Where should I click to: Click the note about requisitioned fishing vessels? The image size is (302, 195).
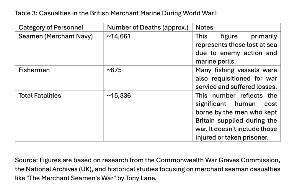236,79
